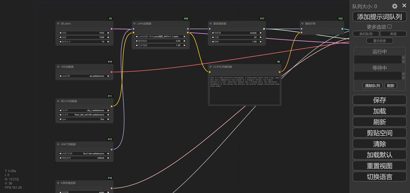
Task: Click the 添加提示词队列 button
Action: 379,17
